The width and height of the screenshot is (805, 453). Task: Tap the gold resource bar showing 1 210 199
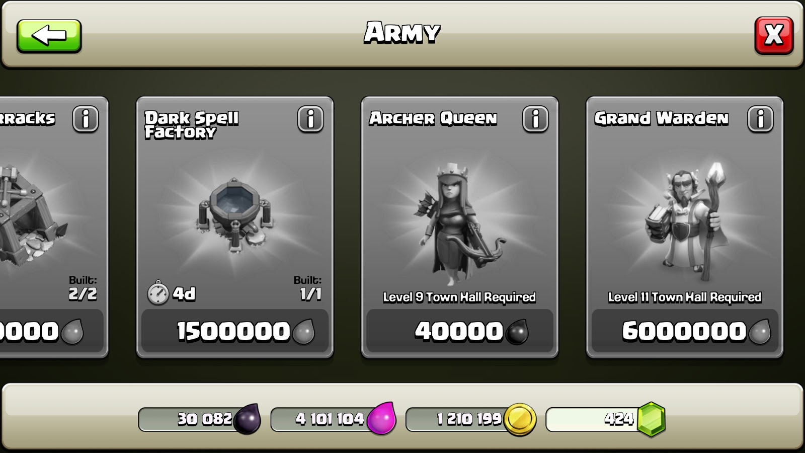click(470, 419)
